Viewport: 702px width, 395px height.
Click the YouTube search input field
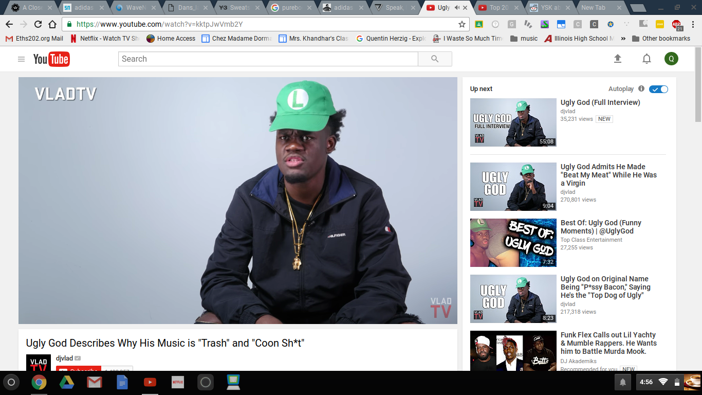pyautogui.click(x=268, y=59)
